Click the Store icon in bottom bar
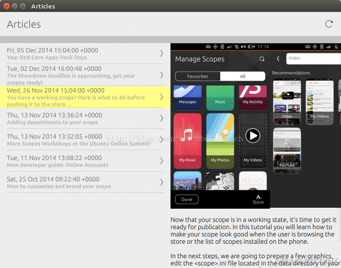The width and height of the screenshot is (341, 268). click(258, 199)
